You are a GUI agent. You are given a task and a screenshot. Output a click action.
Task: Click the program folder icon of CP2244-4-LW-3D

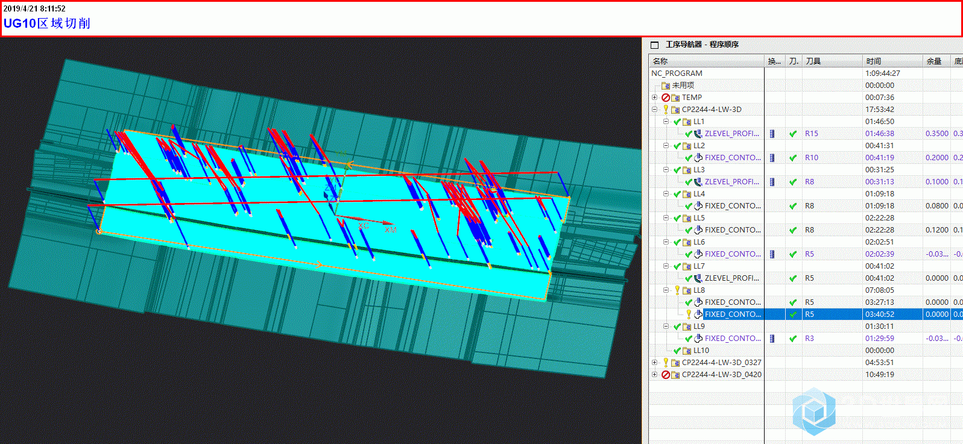point(675,110)
